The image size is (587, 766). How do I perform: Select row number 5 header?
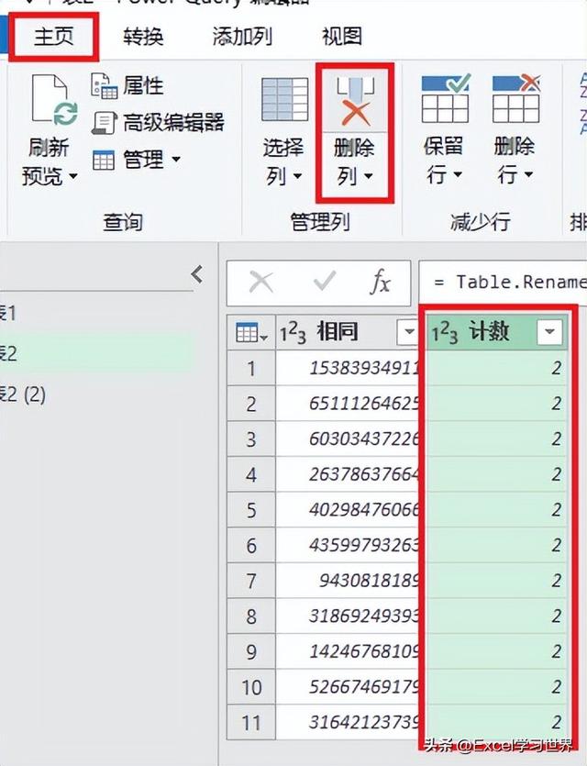pos(251,510)
